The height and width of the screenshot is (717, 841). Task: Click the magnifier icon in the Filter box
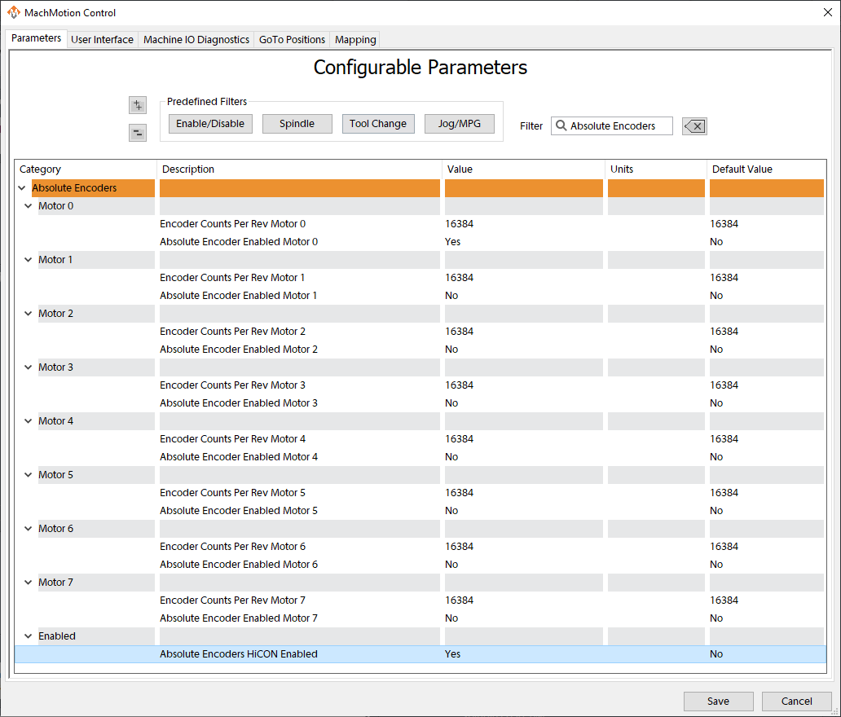pos(561,125)
